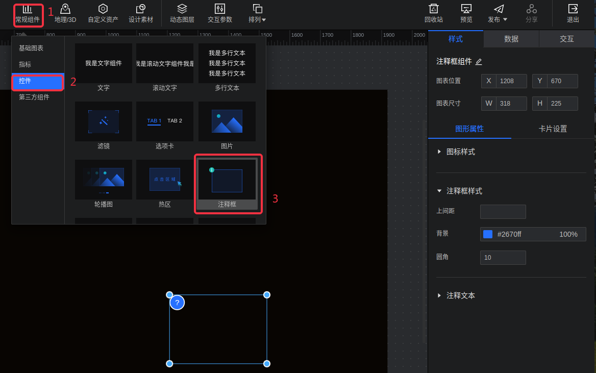
Task: Open the 动态图层 layers panel
Action: (182, 14)
